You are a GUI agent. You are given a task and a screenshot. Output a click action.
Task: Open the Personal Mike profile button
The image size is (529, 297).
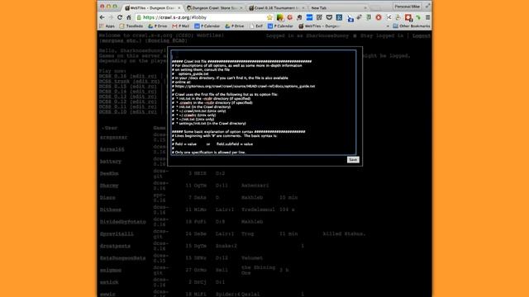pos(407,7)
